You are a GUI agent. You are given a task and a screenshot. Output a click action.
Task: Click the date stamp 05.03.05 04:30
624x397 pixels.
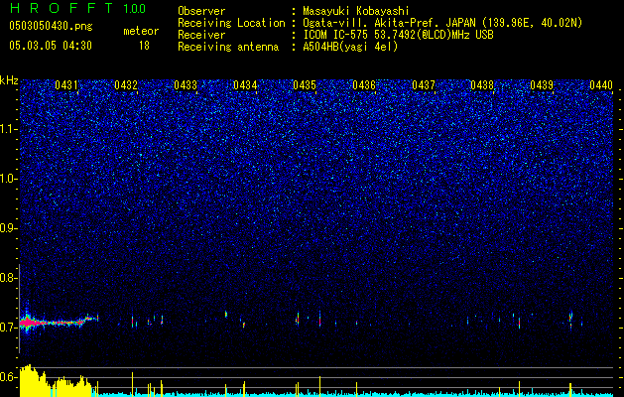pos(51,46)
